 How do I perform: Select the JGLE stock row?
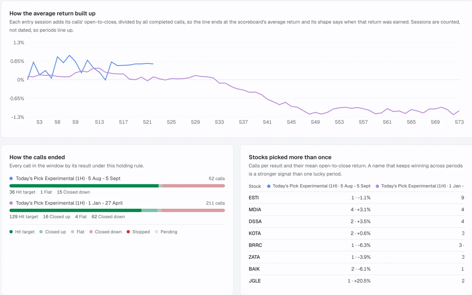point(356,281)
